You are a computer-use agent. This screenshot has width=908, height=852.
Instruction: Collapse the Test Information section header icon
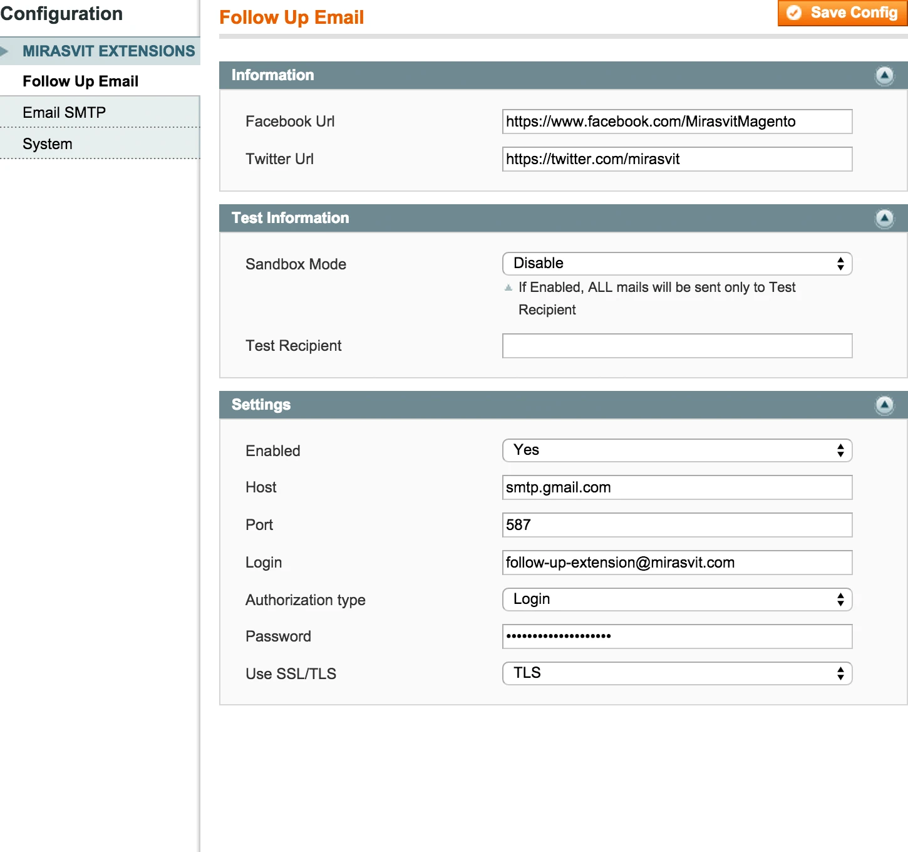[884, 219]
